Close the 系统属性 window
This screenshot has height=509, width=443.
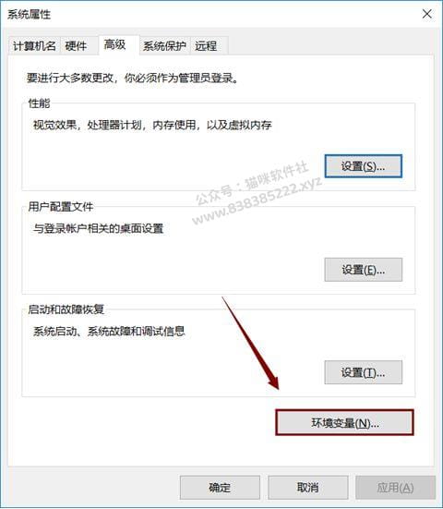tap(427, 14)
